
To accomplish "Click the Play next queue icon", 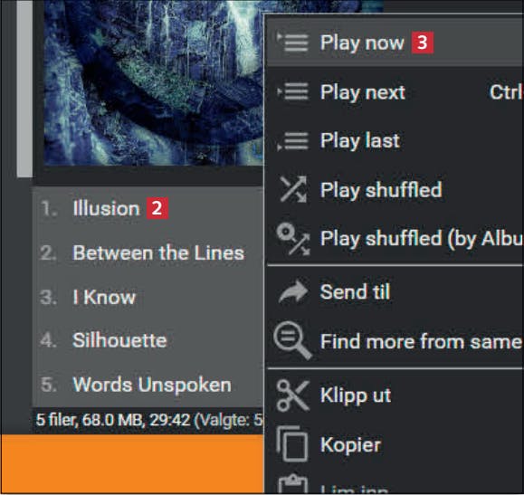I will click(x=292, y=91).
